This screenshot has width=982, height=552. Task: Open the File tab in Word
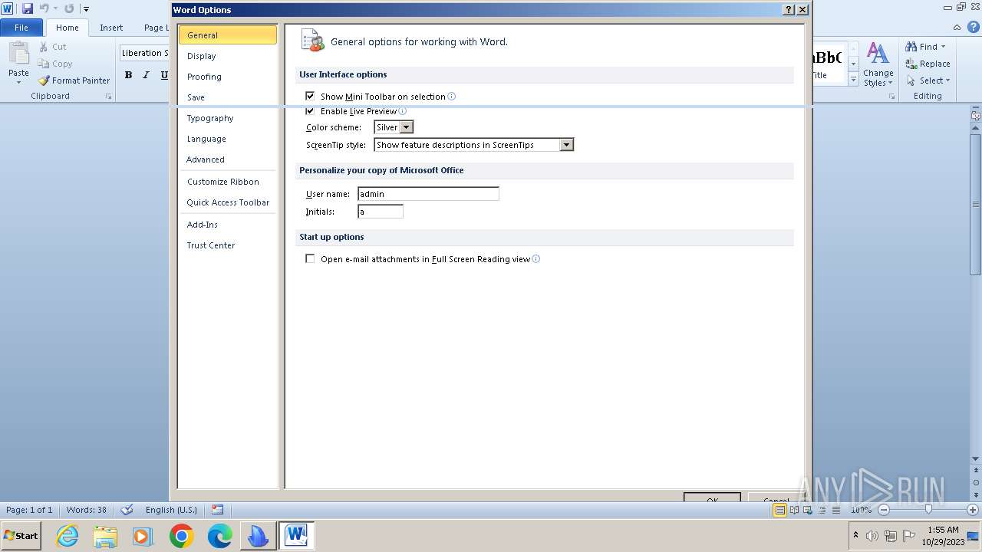pyautogui.click(x=21, y=28)
